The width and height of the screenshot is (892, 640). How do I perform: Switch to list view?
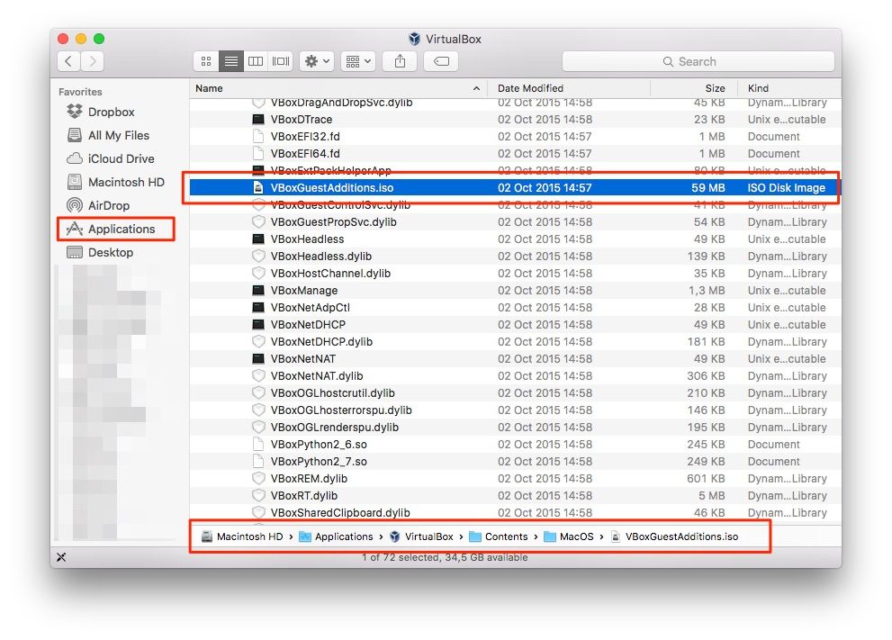click(231, 61)
